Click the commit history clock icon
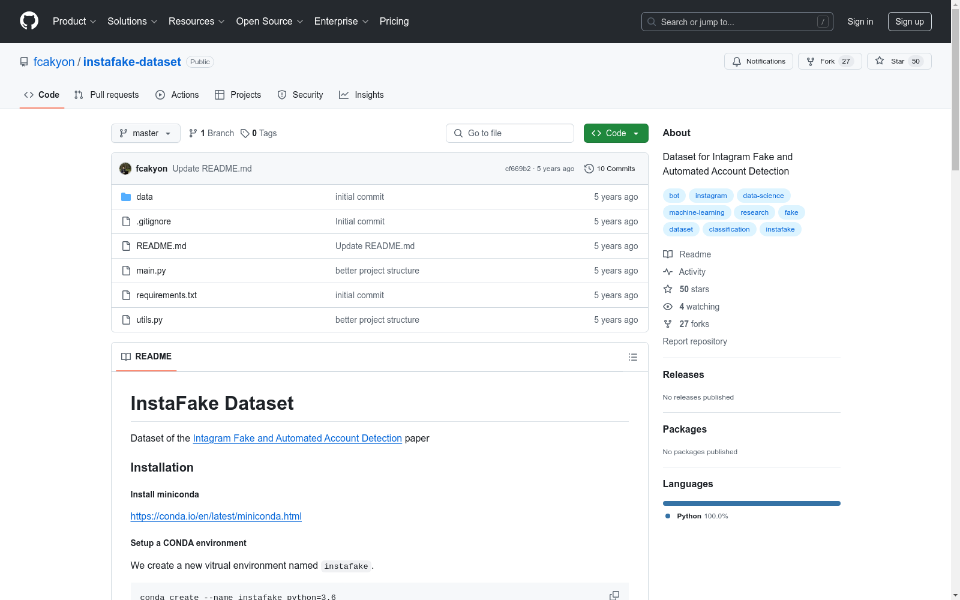Image resolution: width=960 pixels, height=600 pixels. tap(589, 169)
